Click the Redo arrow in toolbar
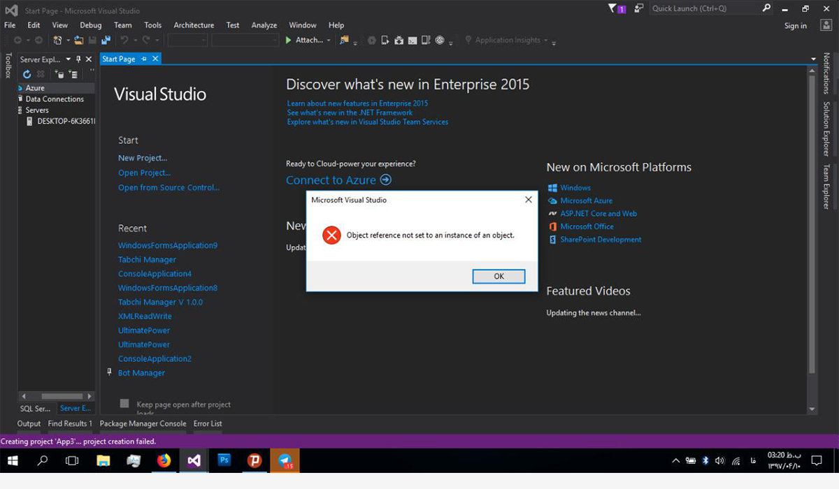The height and width of the screenshot is (489, 839). point(147,41)
